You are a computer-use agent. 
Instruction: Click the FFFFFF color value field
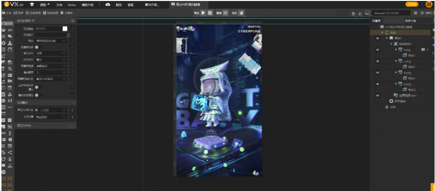pyautogui.click(x=49, y=29)
